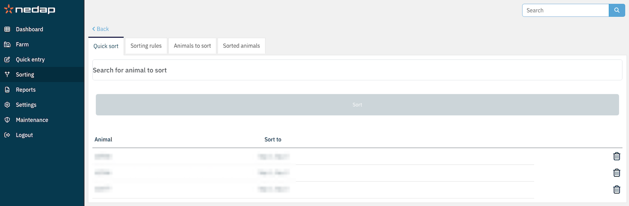This screenshot has height=206, width=629.
Task: Delete the second animal row
Action: point(616,173)
